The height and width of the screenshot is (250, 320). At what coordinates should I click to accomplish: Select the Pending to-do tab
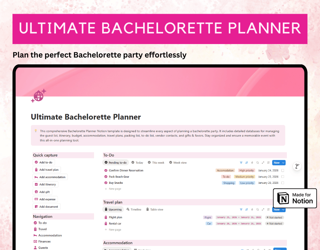[116, 162]
